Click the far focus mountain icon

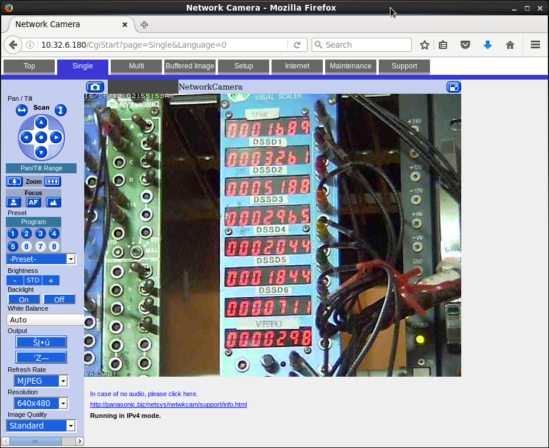coord(53,202)
